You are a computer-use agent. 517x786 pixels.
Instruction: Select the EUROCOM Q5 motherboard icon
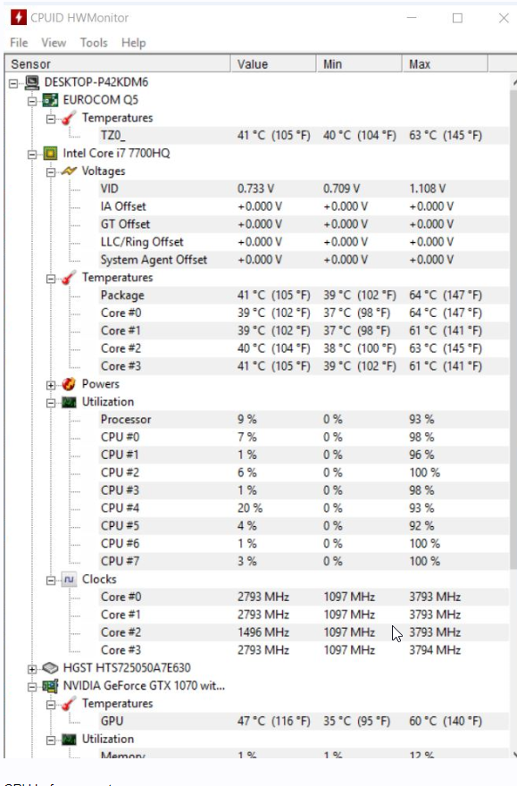(x=50, y=100)
